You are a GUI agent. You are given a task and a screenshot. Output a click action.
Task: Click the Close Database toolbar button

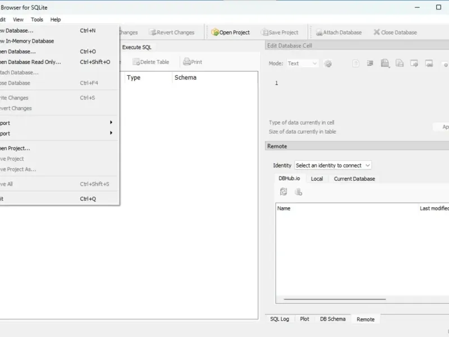(396, 33)
